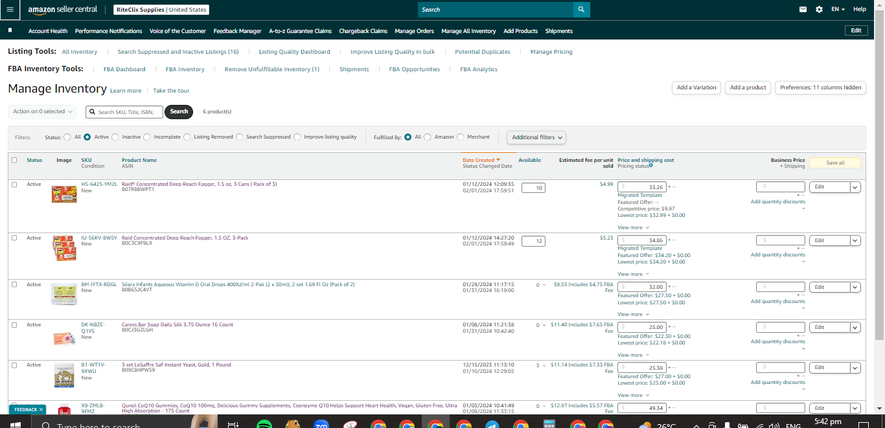
Task: Open the Action on 0 selected dropdown
Action: click(42, 111)
